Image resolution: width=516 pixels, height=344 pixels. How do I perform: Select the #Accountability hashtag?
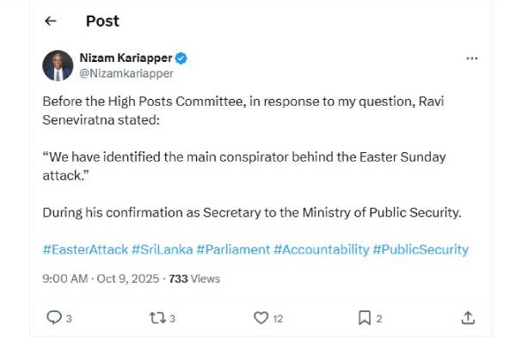[321, 249]
